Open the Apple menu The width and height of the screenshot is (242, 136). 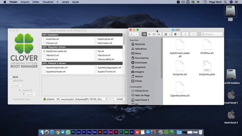5,2
